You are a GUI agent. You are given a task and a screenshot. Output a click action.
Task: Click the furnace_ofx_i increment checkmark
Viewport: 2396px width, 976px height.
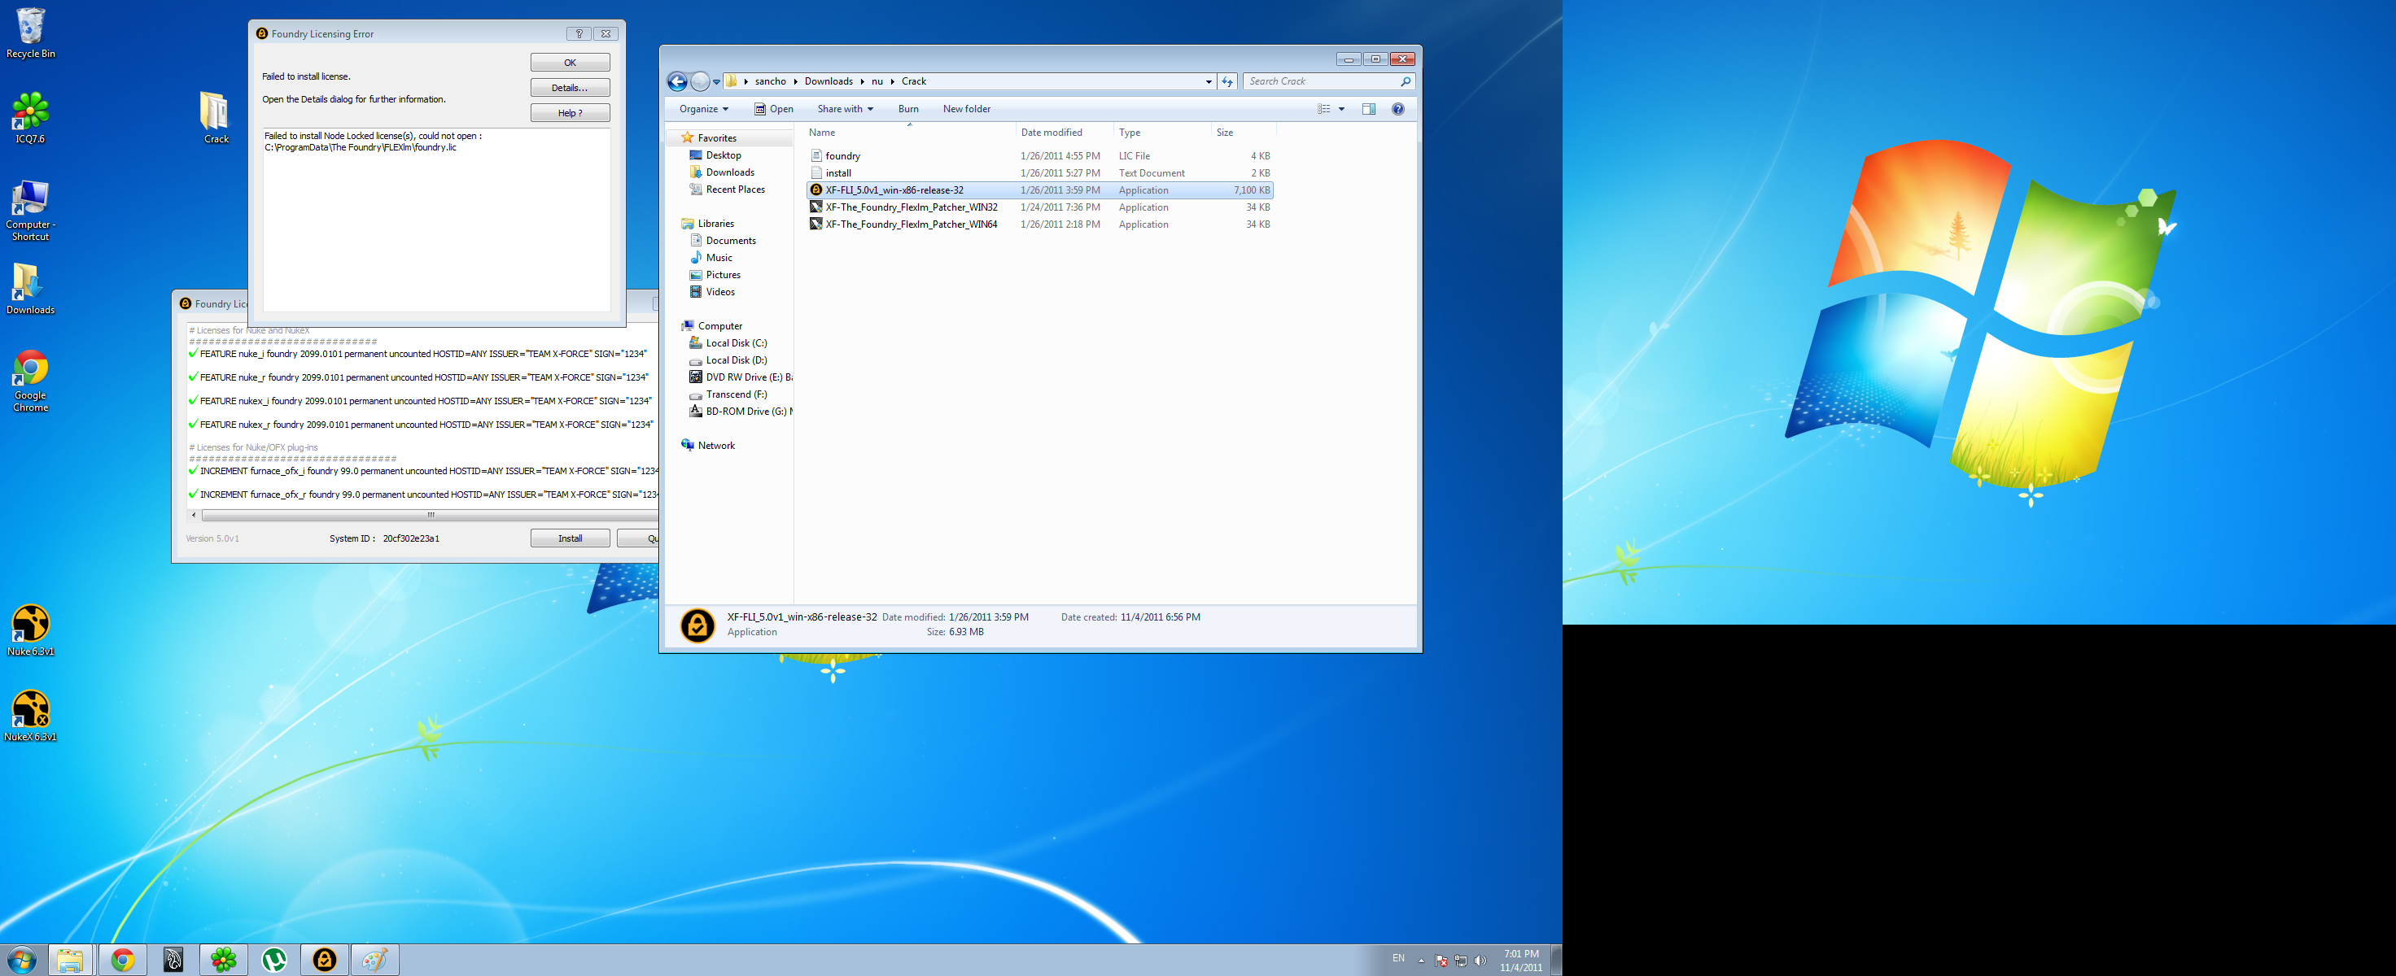[193, 470]
